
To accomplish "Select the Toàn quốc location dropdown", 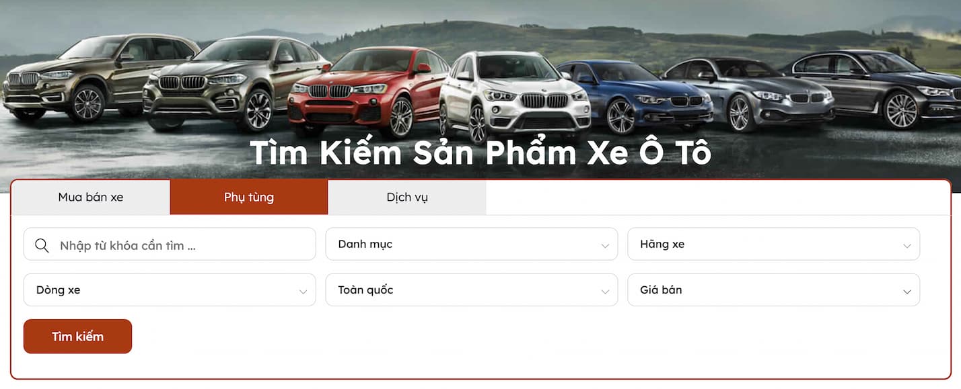I will coord(472,290).
